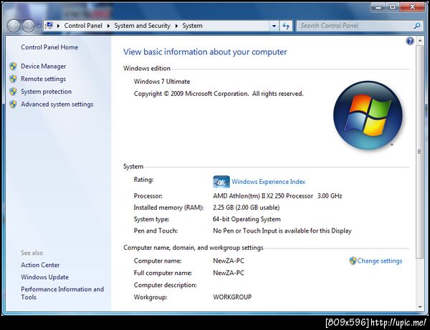The height and width of the screenshot is (330, 430).
Task: Select System and Security breadcrumb item
Action: [x=143, y=26]
